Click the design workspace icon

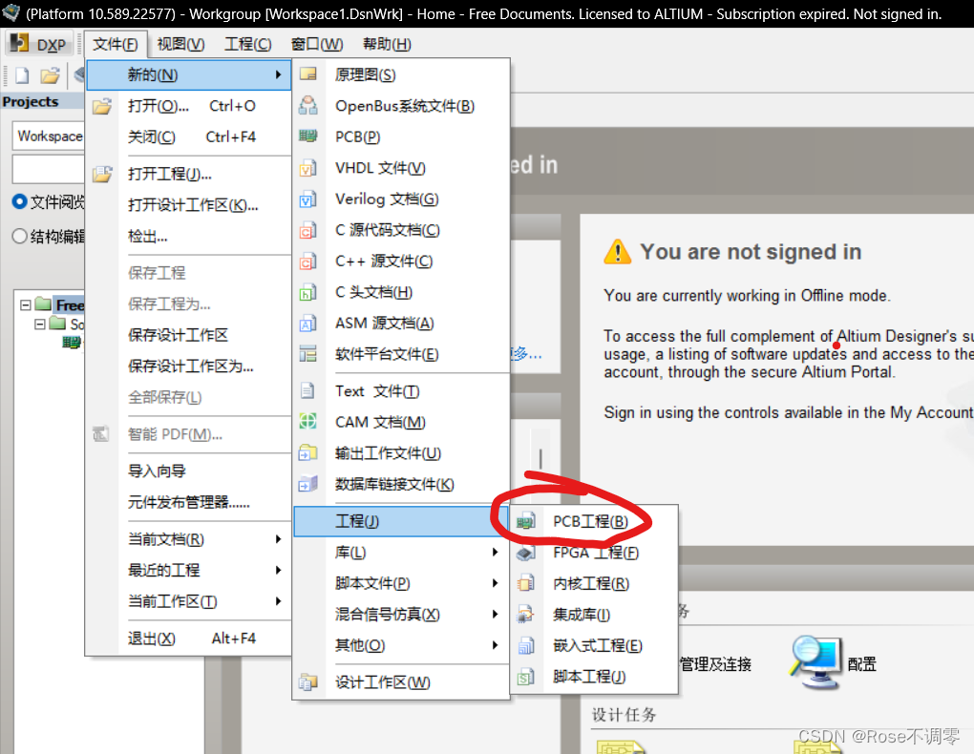point(308,682)
